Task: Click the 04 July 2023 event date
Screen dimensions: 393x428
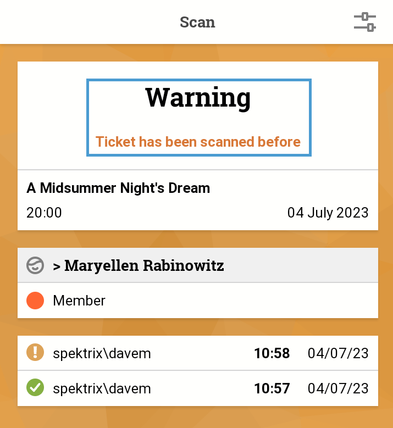Action: 328,213
